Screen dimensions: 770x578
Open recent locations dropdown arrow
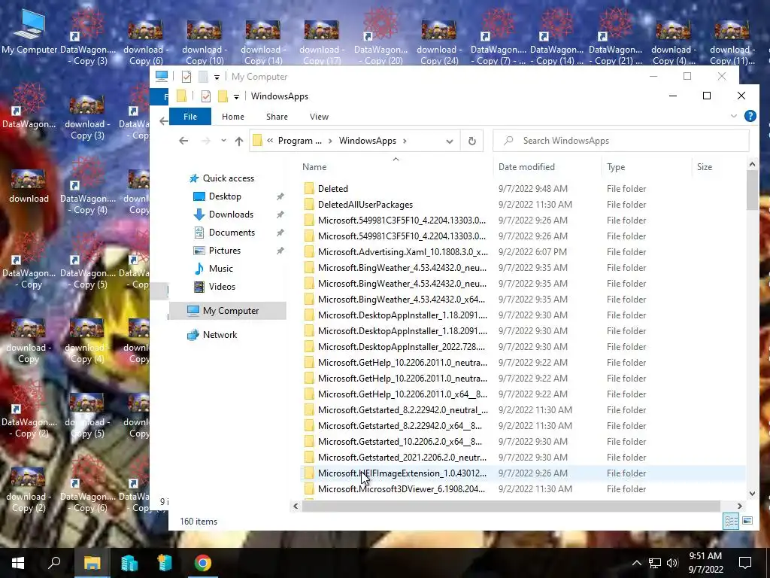pos(223,141)
